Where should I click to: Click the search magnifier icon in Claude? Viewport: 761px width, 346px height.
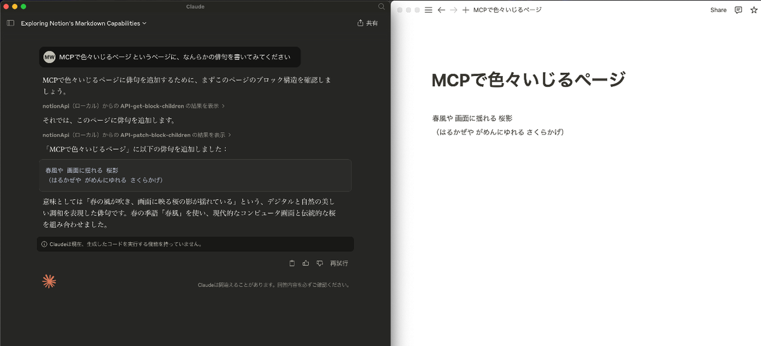tap(381, 6)
